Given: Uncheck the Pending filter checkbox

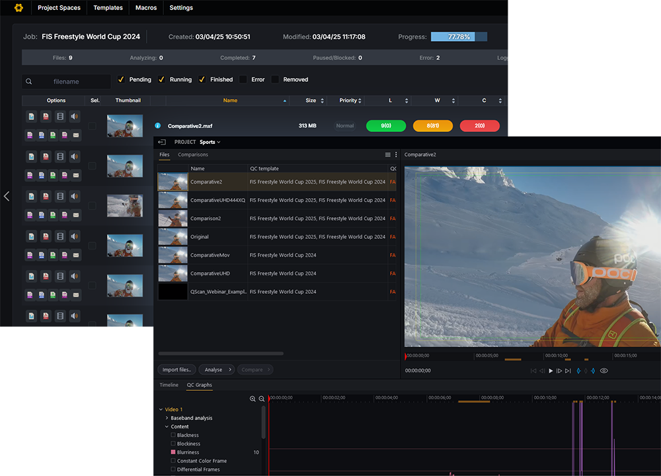Looking at the screenshot, I should [x=121, y=79].
